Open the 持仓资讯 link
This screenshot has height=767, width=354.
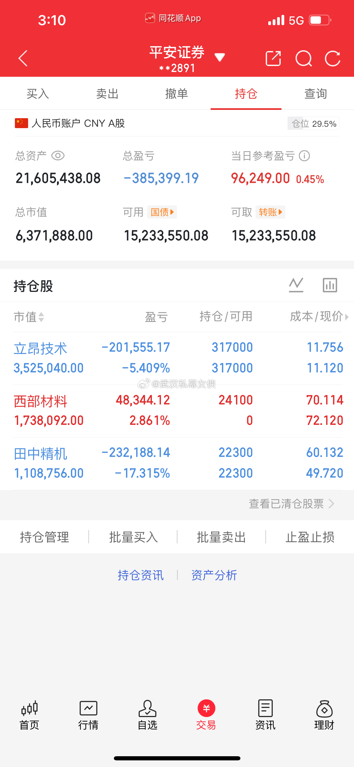141,575
